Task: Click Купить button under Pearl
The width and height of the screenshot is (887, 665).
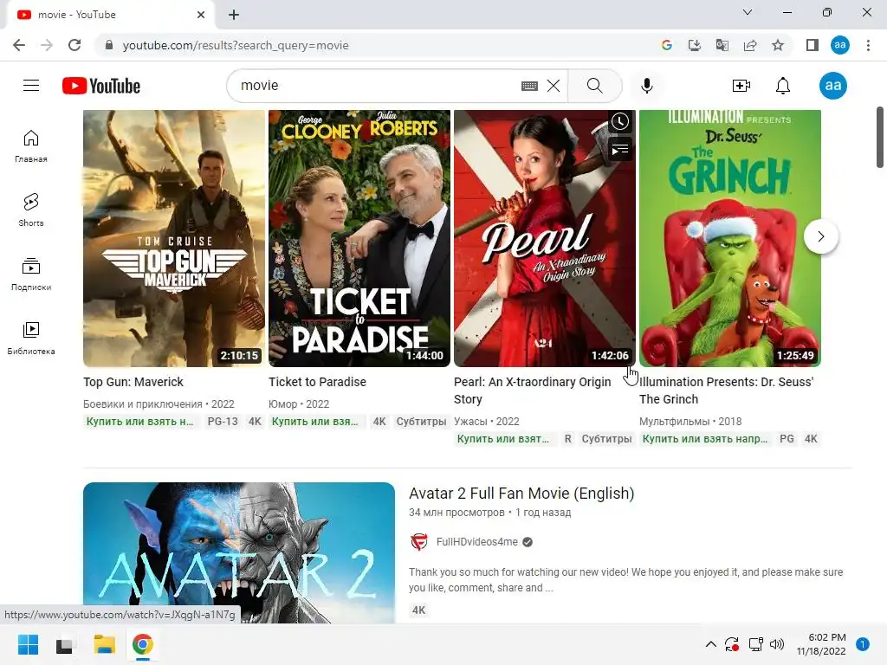Action: 504,439
